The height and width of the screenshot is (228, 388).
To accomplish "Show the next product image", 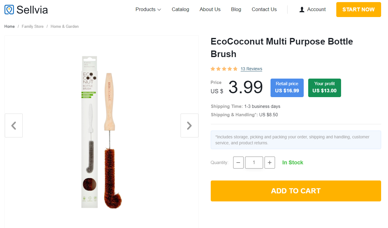I will coord(189,126).
